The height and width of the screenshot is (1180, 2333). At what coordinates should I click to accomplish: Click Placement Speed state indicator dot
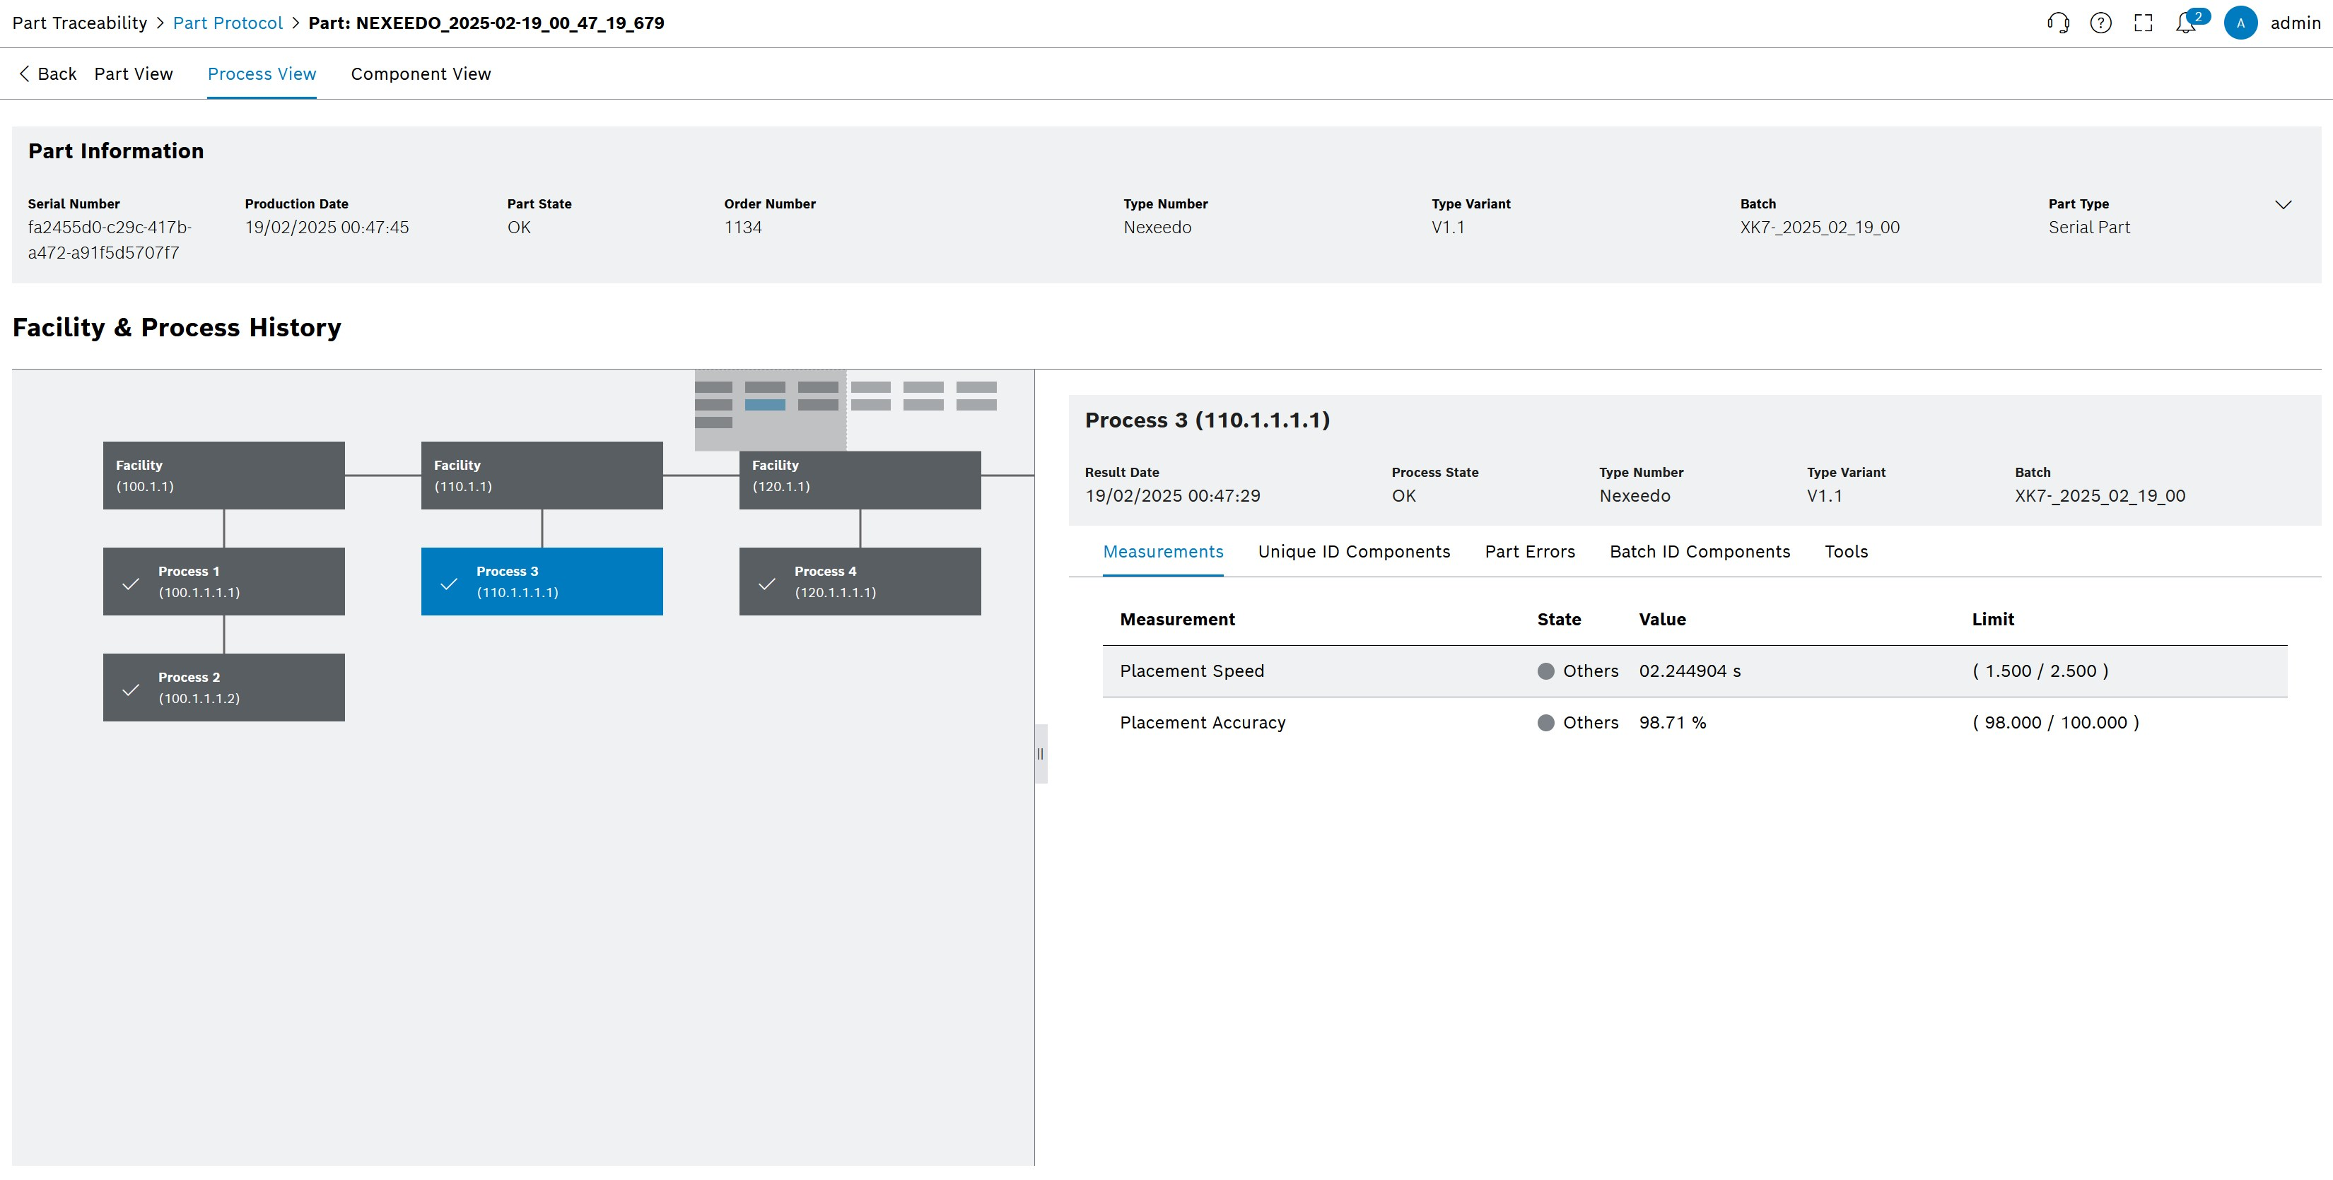coord(1546,671)
